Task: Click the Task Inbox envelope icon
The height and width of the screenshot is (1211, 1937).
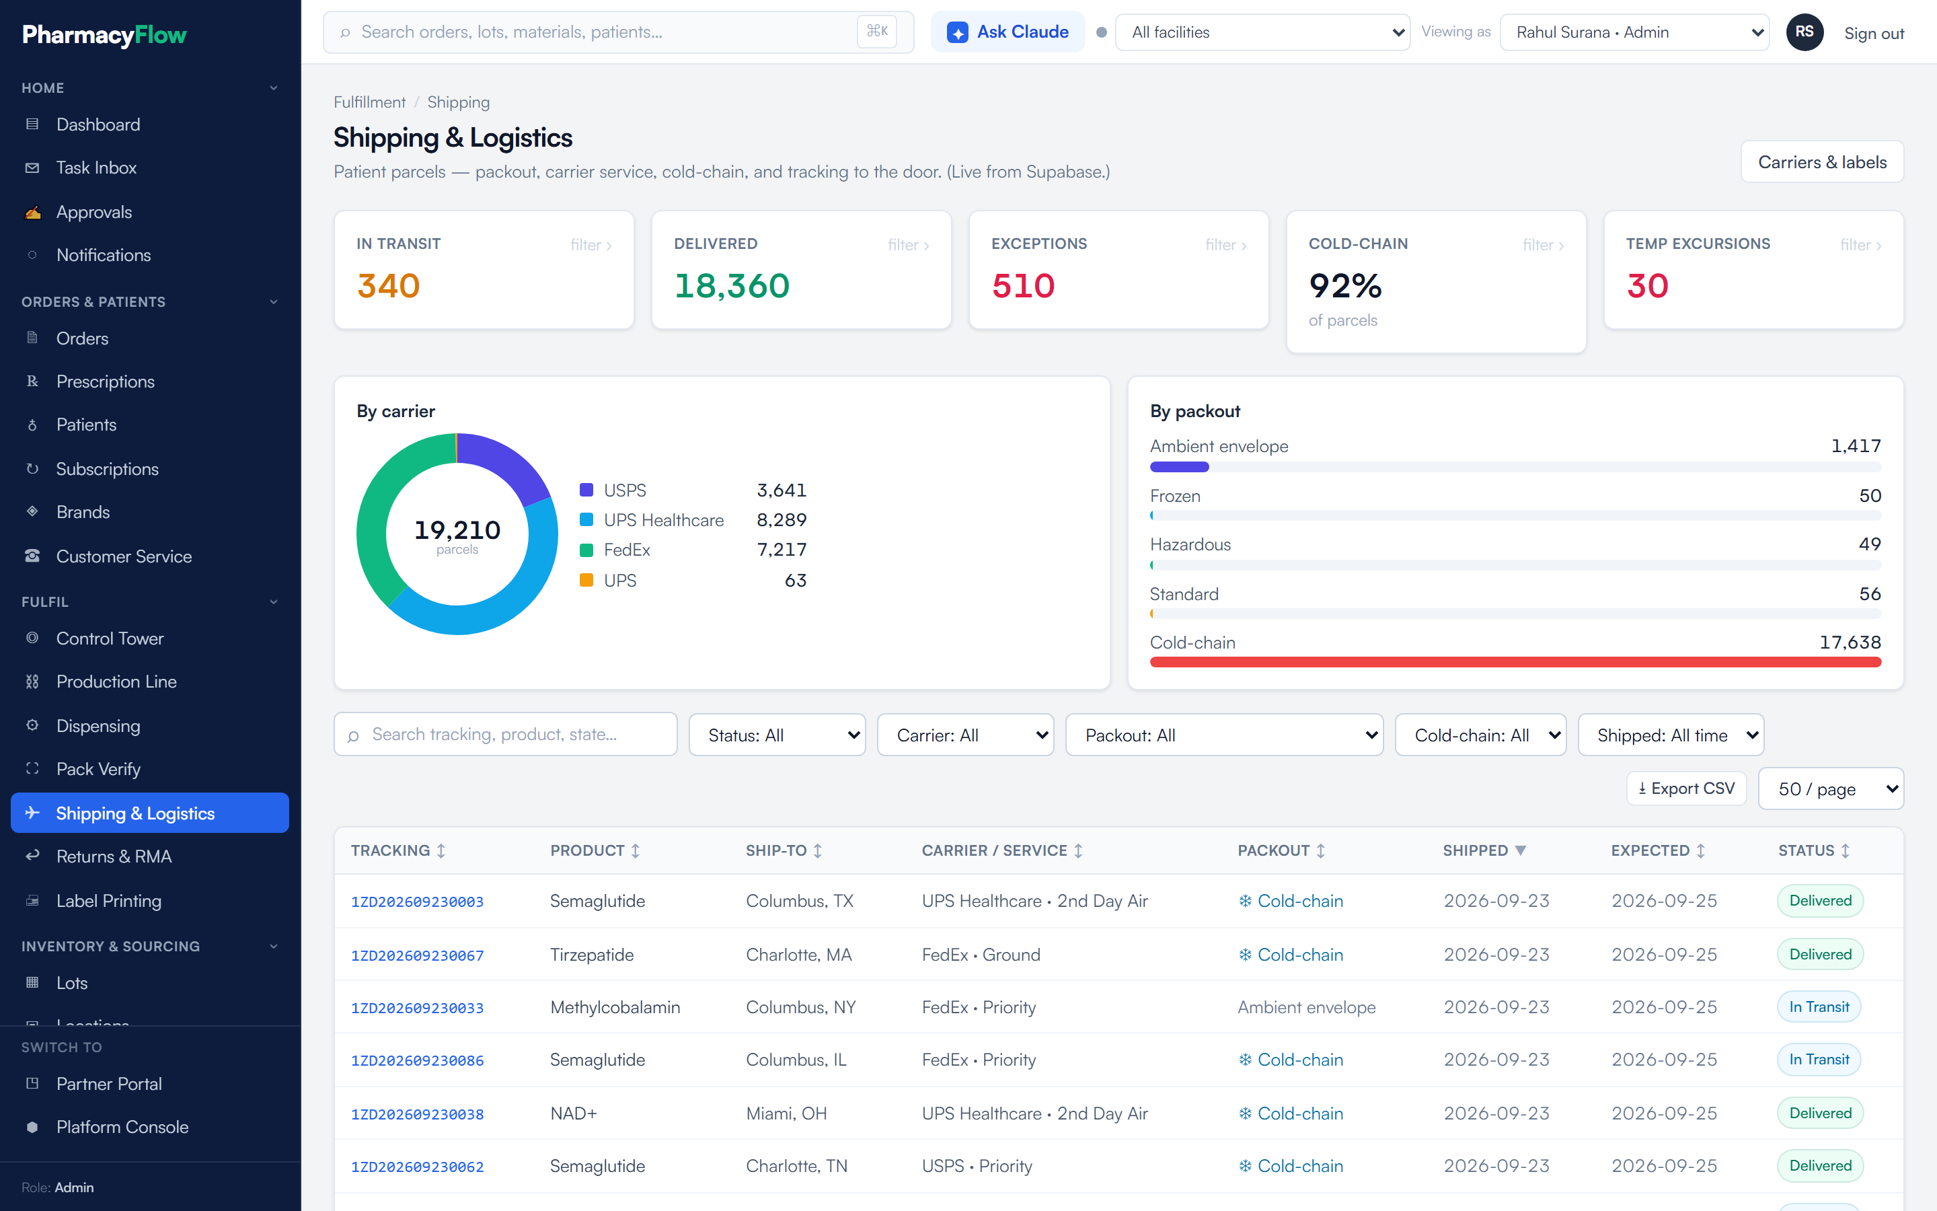Action: (x=32, y=168)
